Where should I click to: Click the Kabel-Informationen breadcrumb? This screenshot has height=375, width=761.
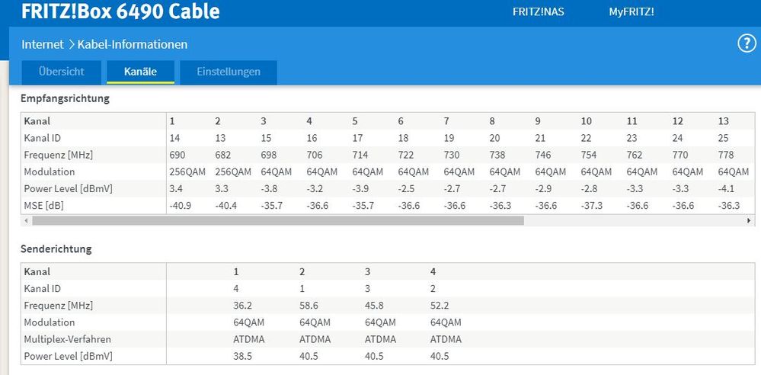(x=133, y=45)
